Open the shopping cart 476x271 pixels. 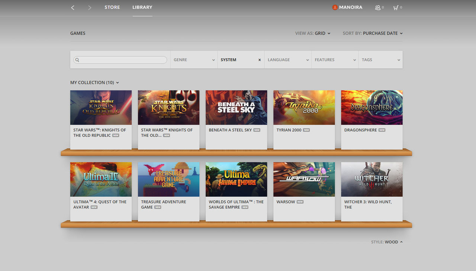[x=396, y=7]
